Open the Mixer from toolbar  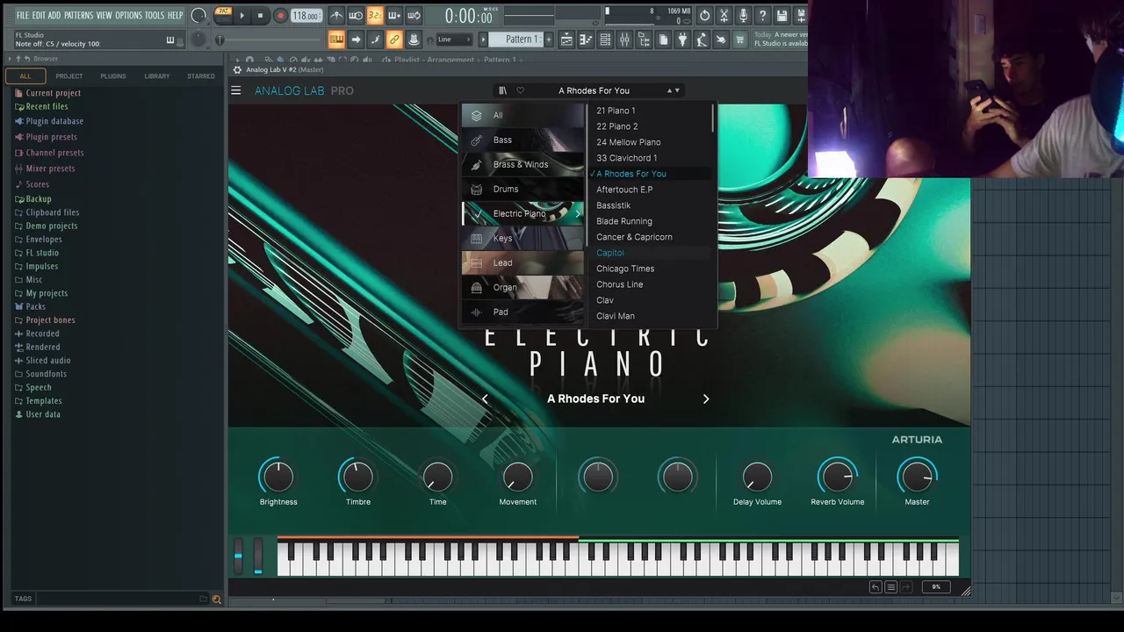click(x=624, y=39)
